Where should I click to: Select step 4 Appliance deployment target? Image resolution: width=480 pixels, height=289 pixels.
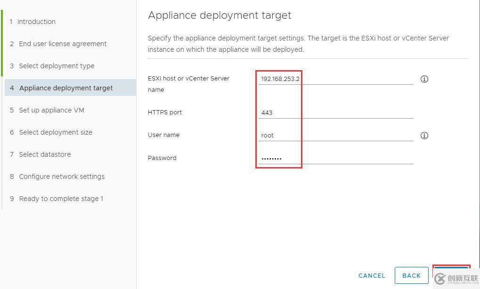point(70,88)
